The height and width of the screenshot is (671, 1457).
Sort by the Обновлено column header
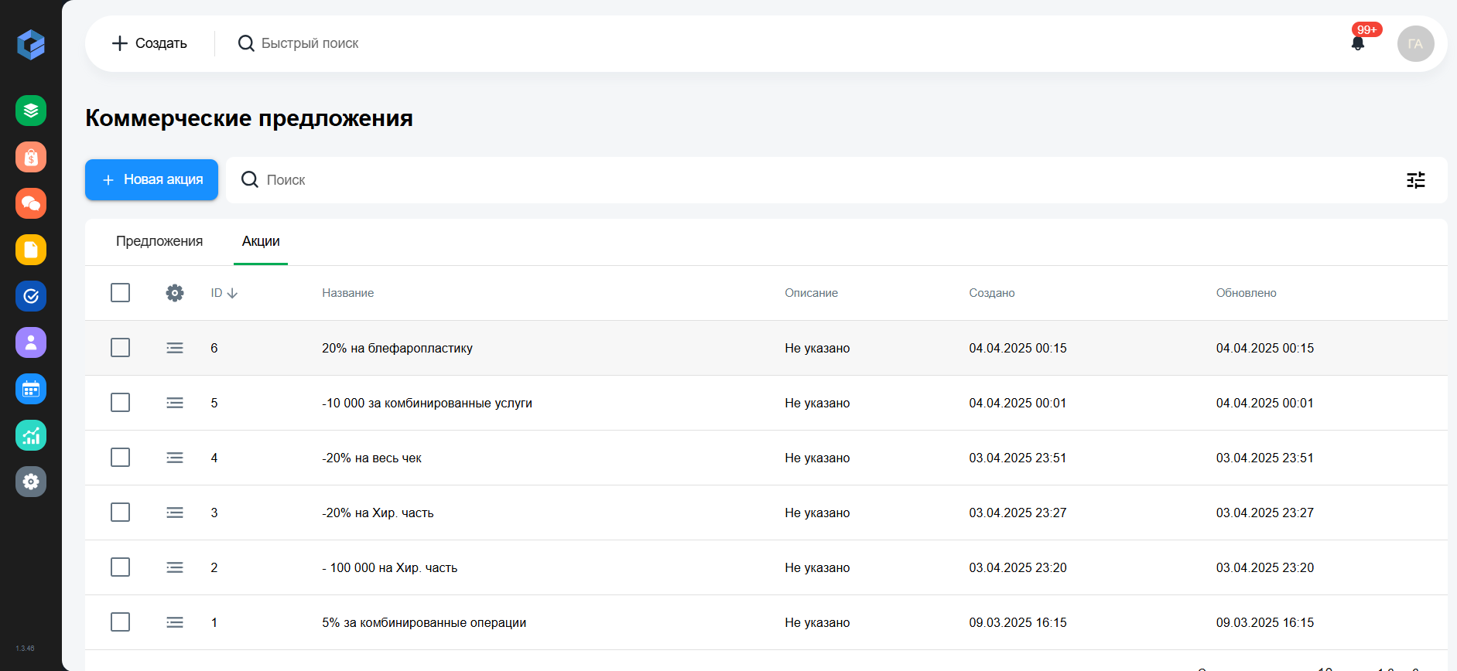click(x=1247, y=293)
